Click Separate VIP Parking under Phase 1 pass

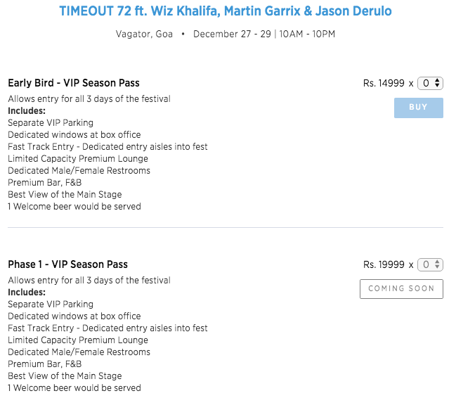pyautogui.click(x=51, y=304)
